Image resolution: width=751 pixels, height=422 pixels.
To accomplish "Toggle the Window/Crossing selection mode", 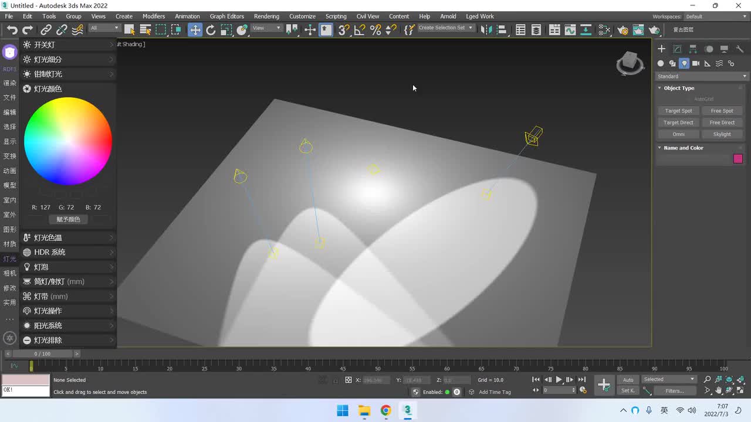I will point(176,30).
